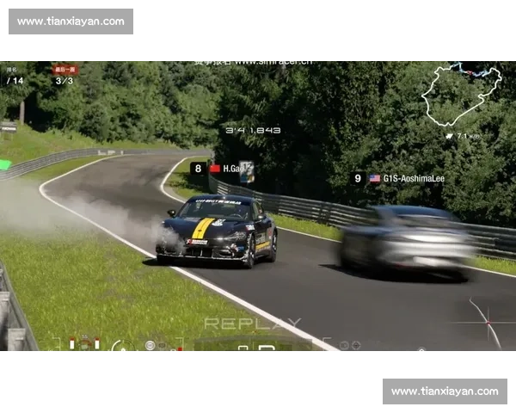
Task: Click the G1S-AoshimaLee driver name tag
Action: pyautogui.click(x=414, y=178)
